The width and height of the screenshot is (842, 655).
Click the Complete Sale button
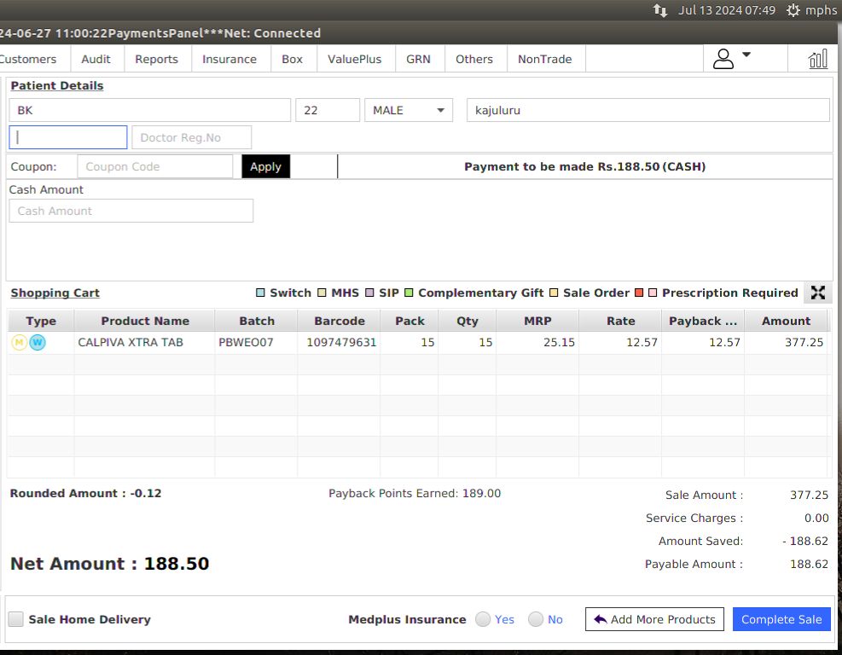click(x=781, y=619)
